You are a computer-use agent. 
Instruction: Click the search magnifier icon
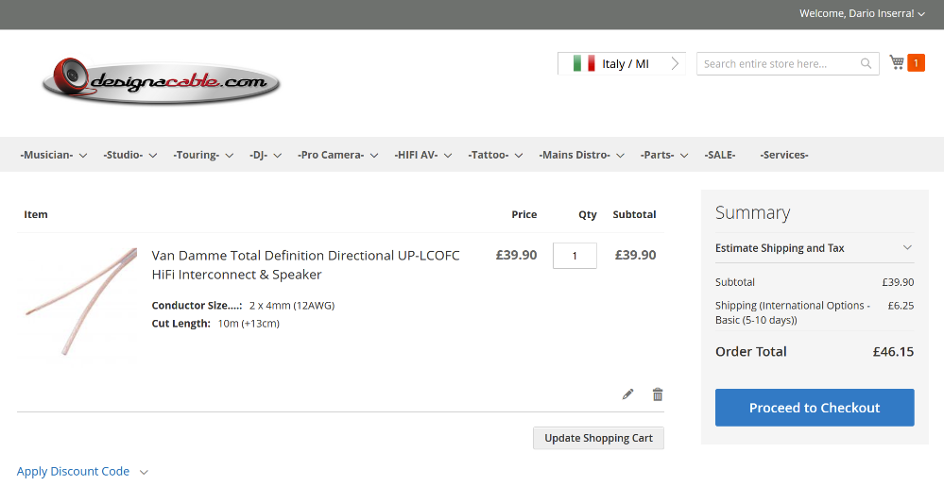click(x=866, y=64)
